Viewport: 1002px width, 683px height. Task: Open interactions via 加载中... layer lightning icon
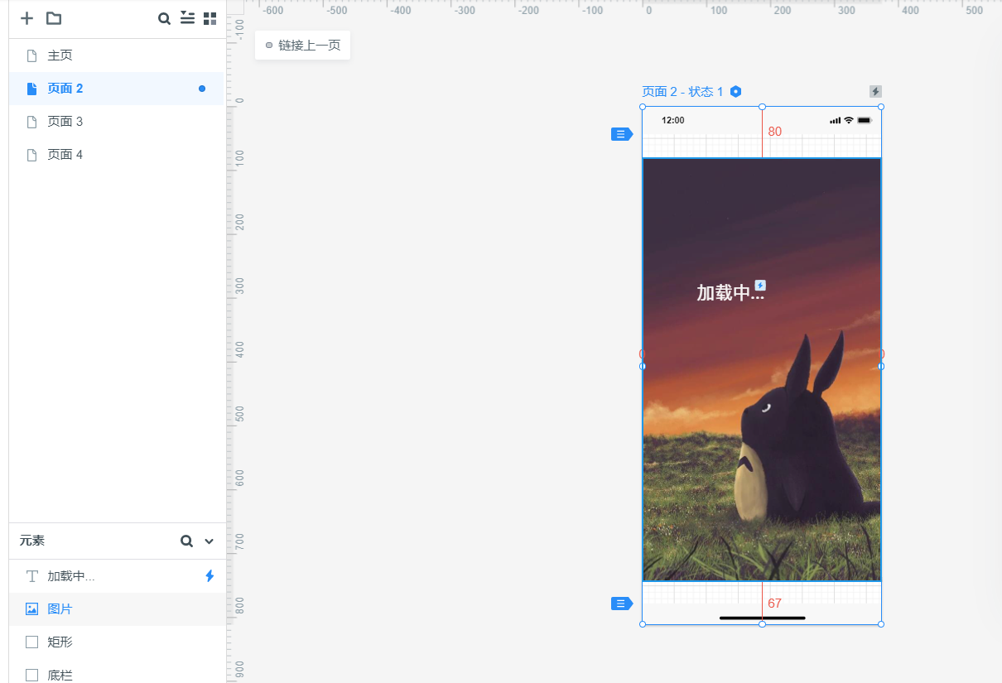point(210,576)
